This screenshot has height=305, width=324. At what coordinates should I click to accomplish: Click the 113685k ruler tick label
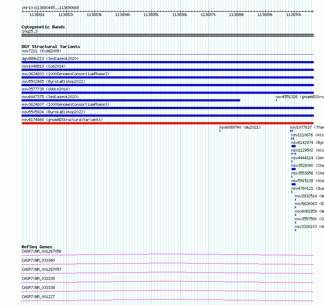click(x=151, y=15)
